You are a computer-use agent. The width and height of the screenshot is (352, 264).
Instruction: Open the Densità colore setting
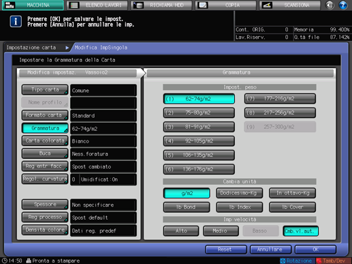tap(45, 230)
